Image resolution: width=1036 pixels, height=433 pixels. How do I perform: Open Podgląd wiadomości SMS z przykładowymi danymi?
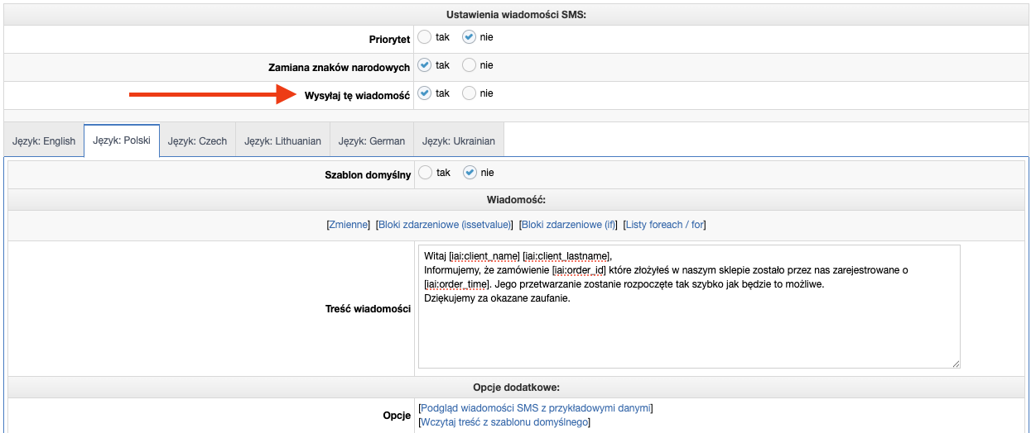tap(537, 408)
